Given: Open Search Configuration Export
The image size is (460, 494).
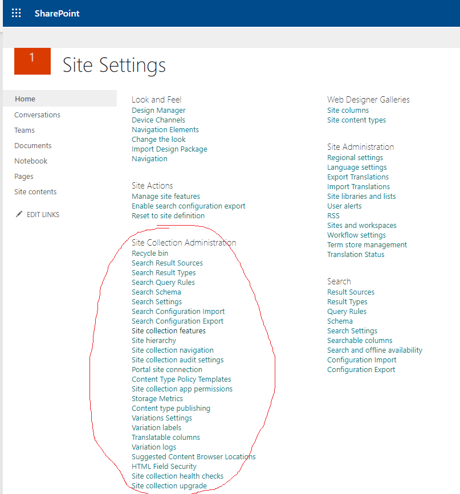Looking at the screenshot, I should pos(177,321).
